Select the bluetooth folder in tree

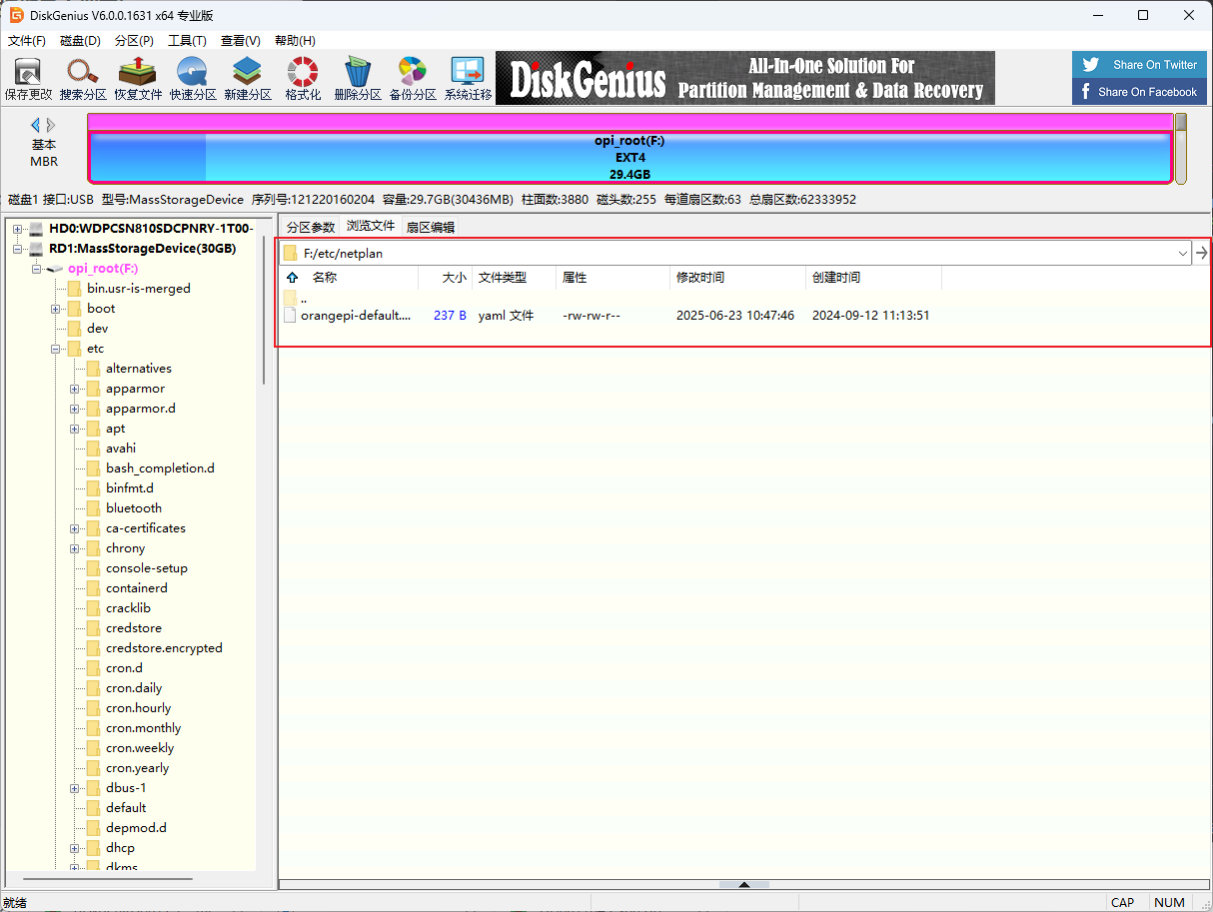[134, 508]
